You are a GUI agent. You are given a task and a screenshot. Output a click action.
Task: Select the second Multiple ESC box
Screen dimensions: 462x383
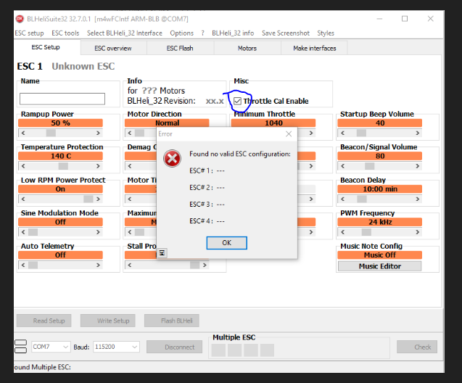pyautogui.click(x=234, y=350)
